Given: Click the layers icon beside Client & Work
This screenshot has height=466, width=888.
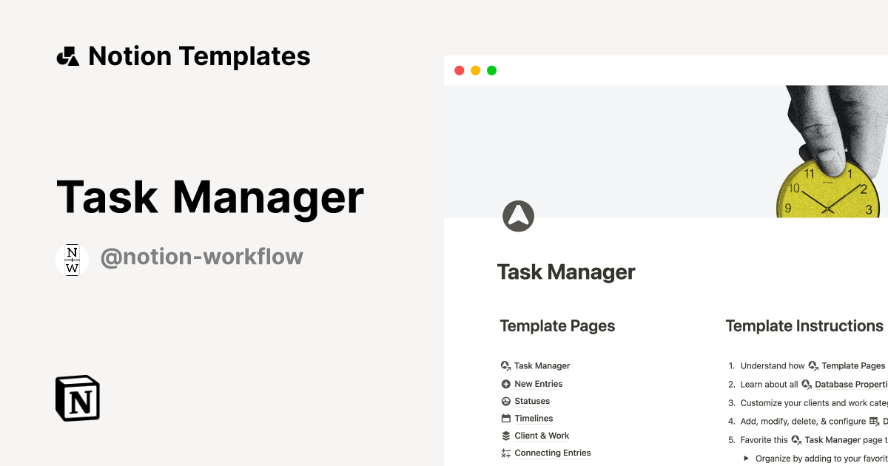Looking at the screenshot, I should click(x=505, y=435).
